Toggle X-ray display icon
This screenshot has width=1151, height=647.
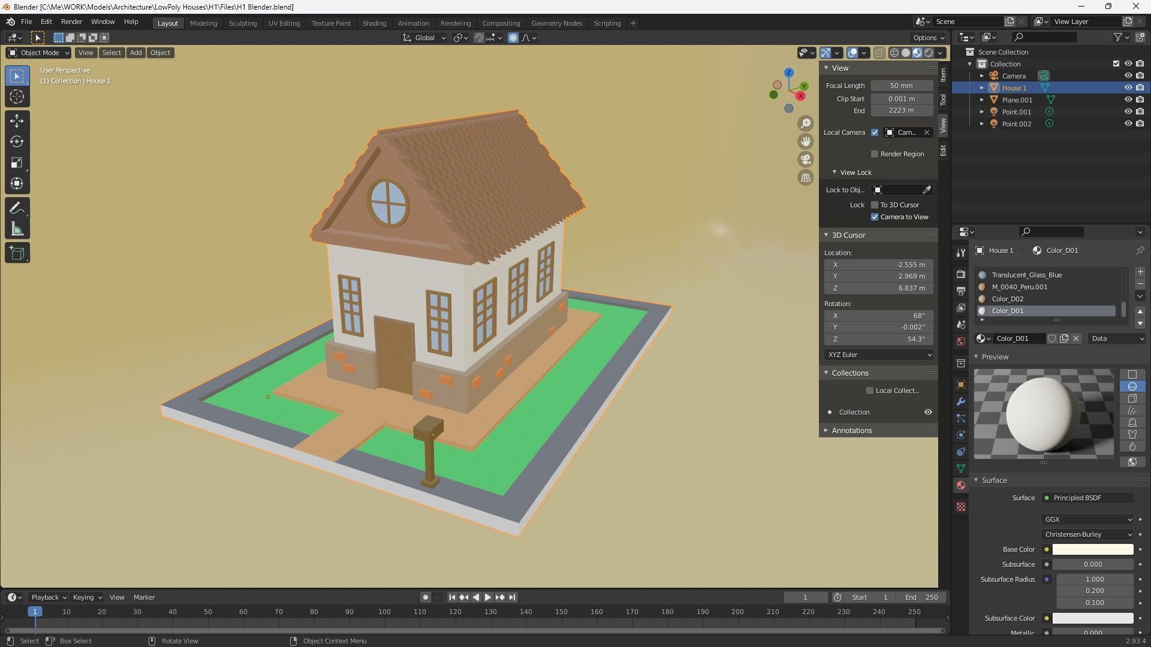tap(879, 53)
